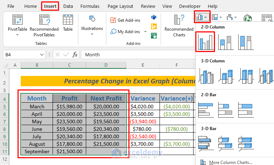Select 2-D 100% Stacked Bar chart
This screenshot has width=274, height=165.
(246, 110)
